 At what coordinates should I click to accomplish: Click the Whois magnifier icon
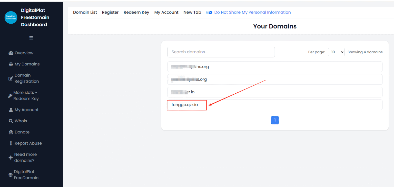11,121
